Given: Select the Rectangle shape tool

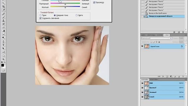Looking at the screenshot, I should [3, 52].
